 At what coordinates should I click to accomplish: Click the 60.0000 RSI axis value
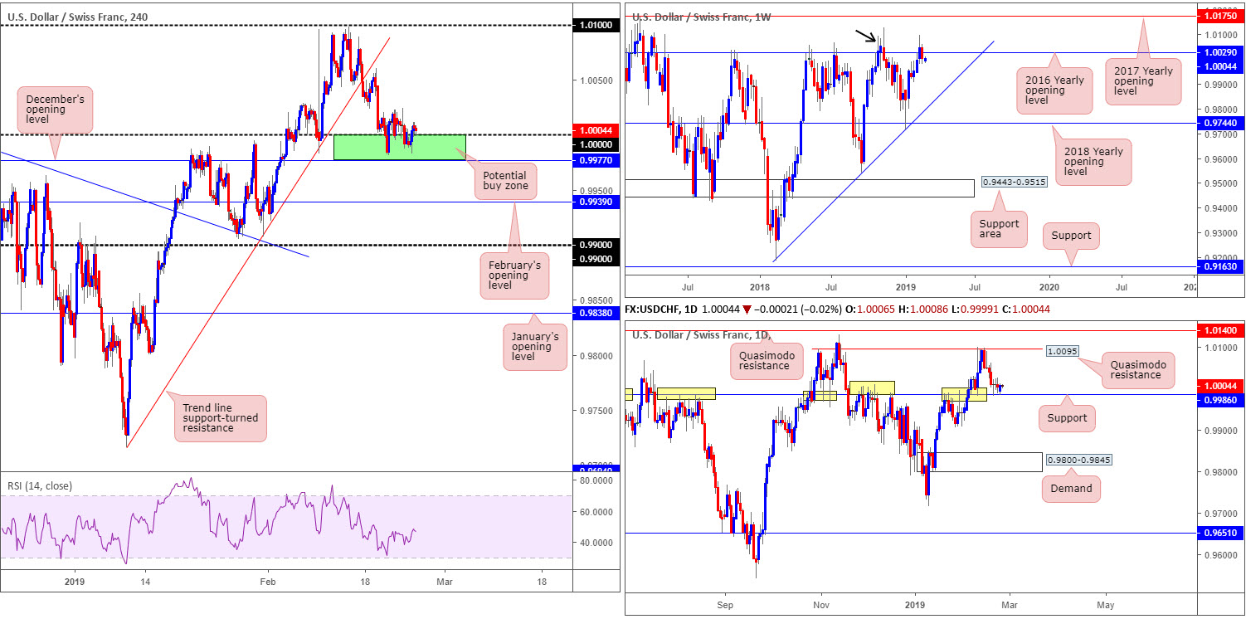(596, 511)
